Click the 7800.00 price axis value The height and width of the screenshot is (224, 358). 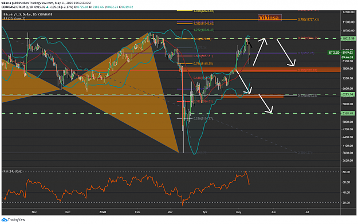pyautogui.click(x=348, y=69)
